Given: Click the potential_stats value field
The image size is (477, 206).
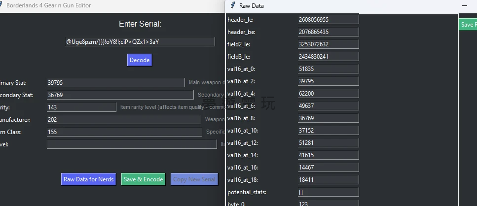Looking at the screenshot, I should click(x=328, y=192).
